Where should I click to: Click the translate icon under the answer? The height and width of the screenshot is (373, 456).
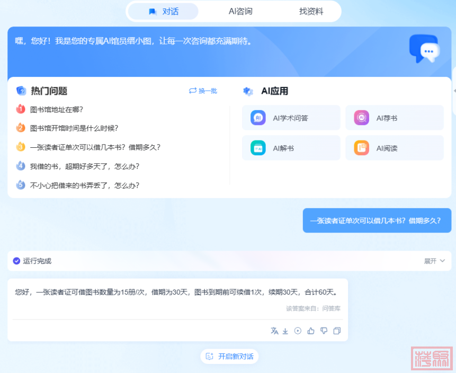(x=274, y=331)
